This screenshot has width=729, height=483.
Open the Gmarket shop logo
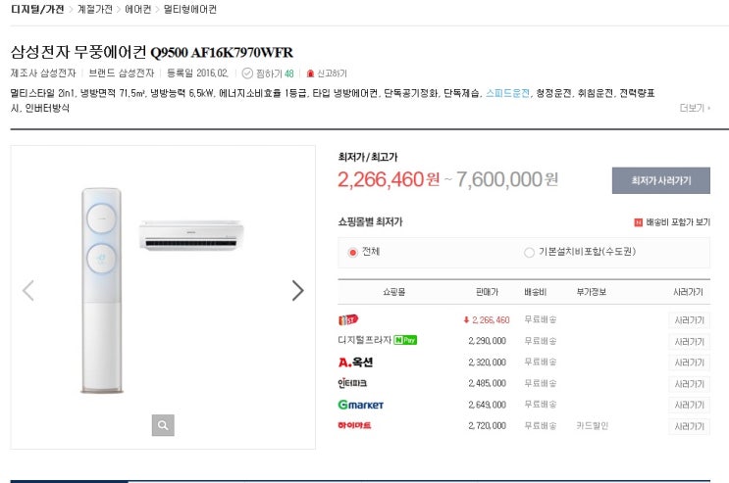[x=361, y=405]
